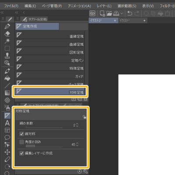Open the レイヤー(L) menu

pyautogui.click(x=104, y=6)
